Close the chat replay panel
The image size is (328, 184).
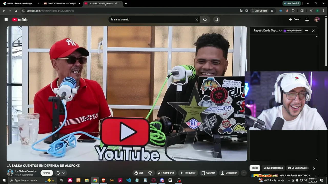click(313, 30)
